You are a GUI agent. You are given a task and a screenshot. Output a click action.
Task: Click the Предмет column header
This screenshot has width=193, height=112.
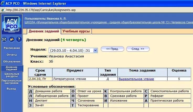tap(75, 72)
